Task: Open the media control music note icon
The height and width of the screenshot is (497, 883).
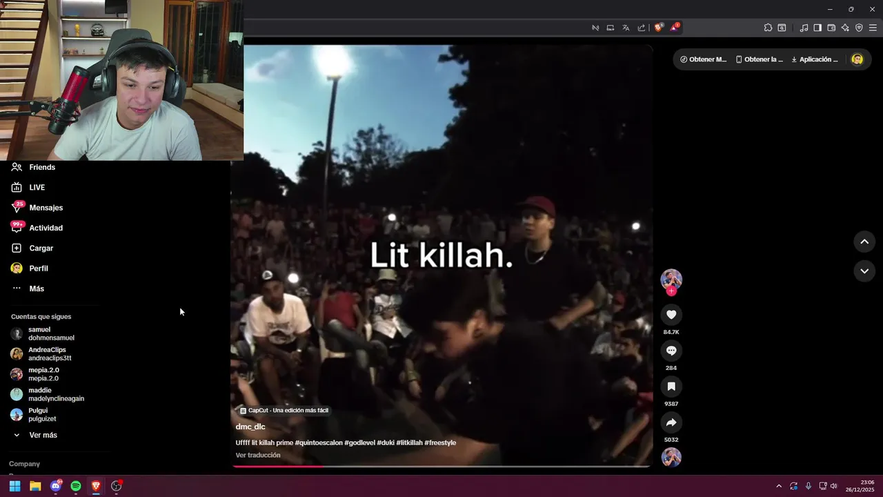Action: click(x=804, y=28)
